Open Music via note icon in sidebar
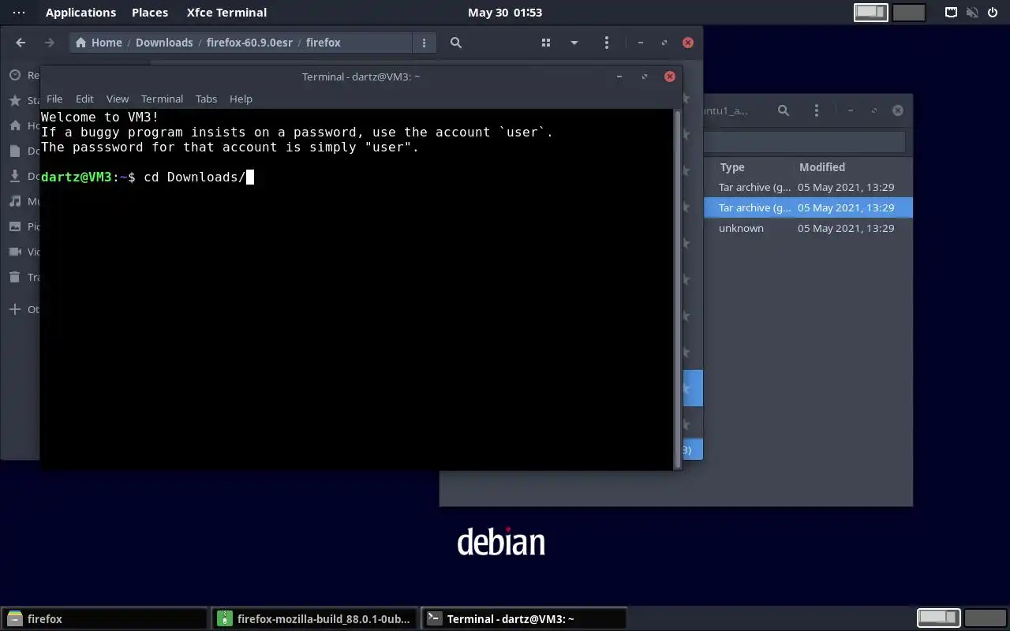The image size is (1010, 631). pos(15,201)
